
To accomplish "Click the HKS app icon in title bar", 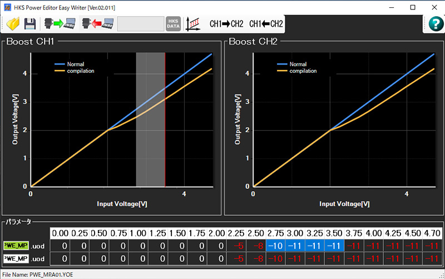I will coord(7,7).
